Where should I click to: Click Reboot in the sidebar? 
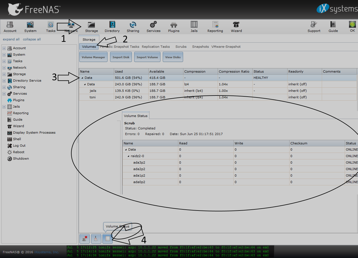[x=19, y=152]
